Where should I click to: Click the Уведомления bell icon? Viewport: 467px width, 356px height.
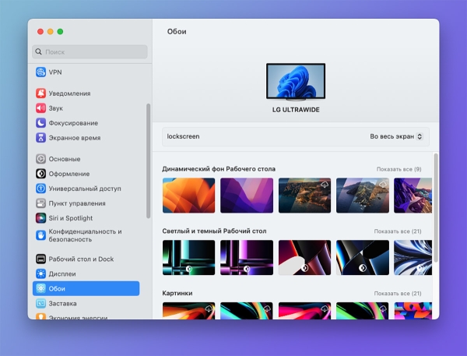41,93
